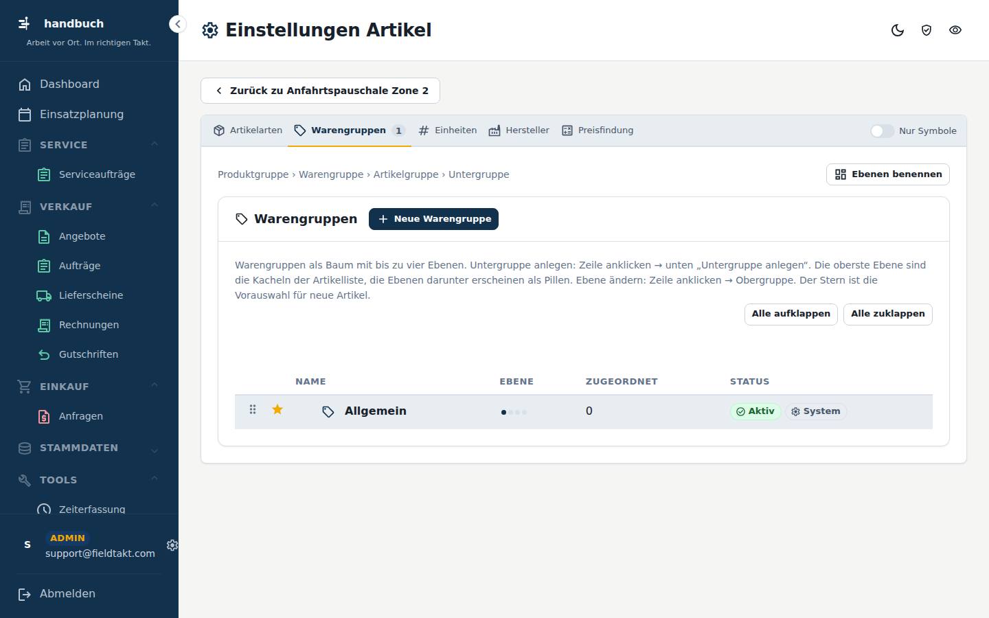
Task: Switch to the Artikelarten tab
Action: [248, 130]
